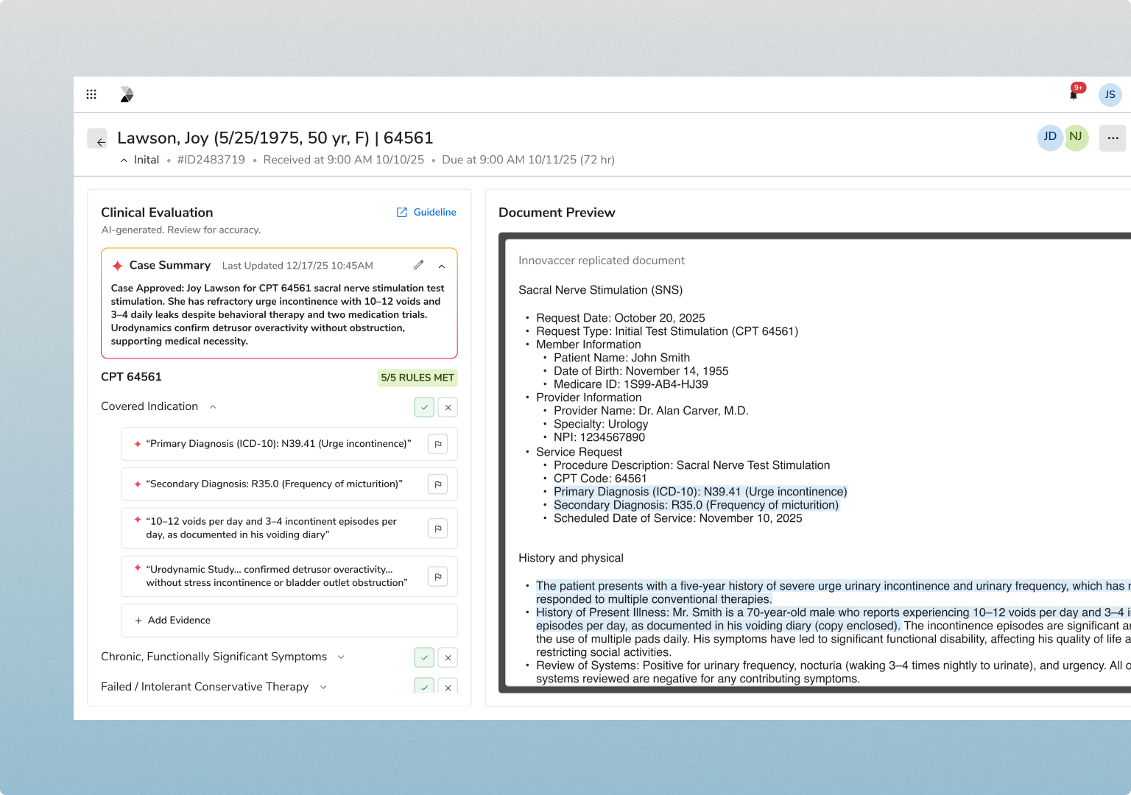This screenshot has width=1131, height=795.
Task: Click Request Date: October 20, 2025 line
Action: pyautogui.click(x=621, y=318)
